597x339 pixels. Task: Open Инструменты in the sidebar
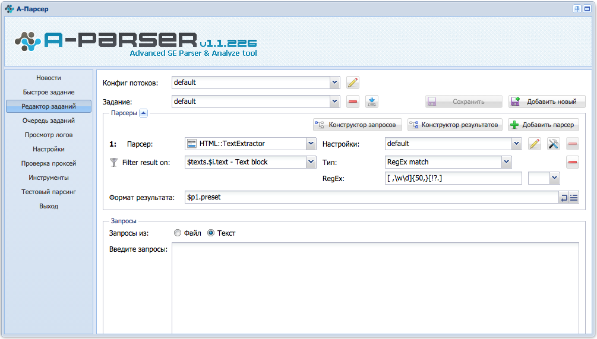pos(49,178)
